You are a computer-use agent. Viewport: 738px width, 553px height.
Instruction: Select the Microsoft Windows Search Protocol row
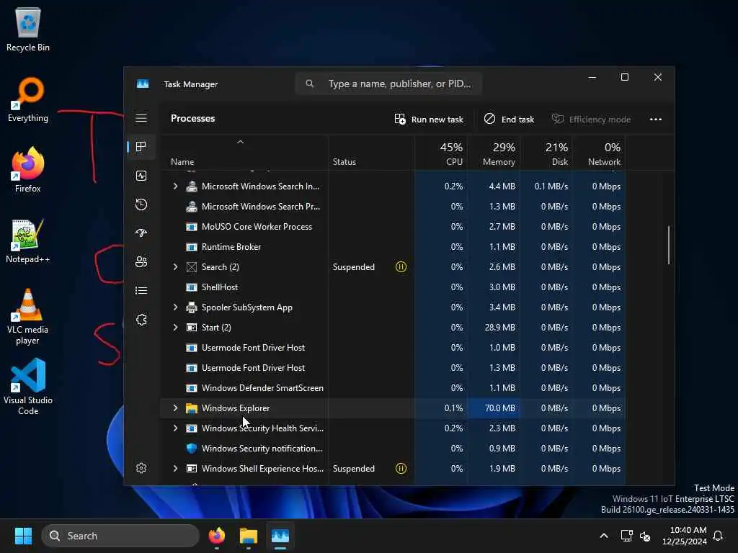point(394,207)
